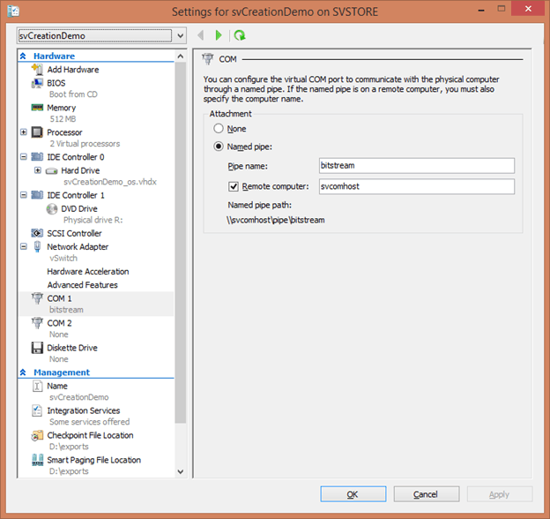Image resolution: width=550 pixels, height=519 pixels.
Task: Click the Add Hardware icon
Action: (x=37, y=69)
